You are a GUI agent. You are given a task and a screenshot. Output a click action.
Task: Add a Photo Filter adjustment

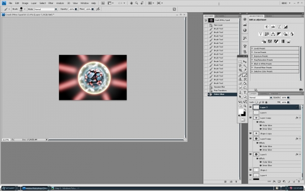click(x=285, y=34)
